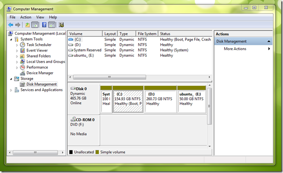Toggle the Show/Hide Action Pane icon
Viewport: 283px width, 173px height.
51,25
